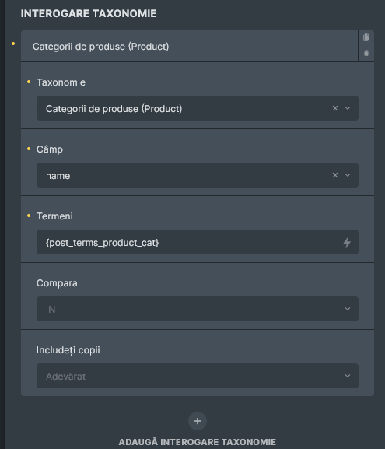Click the yellow dot left of repeater item
385x449 pixels.
(13, 44)
